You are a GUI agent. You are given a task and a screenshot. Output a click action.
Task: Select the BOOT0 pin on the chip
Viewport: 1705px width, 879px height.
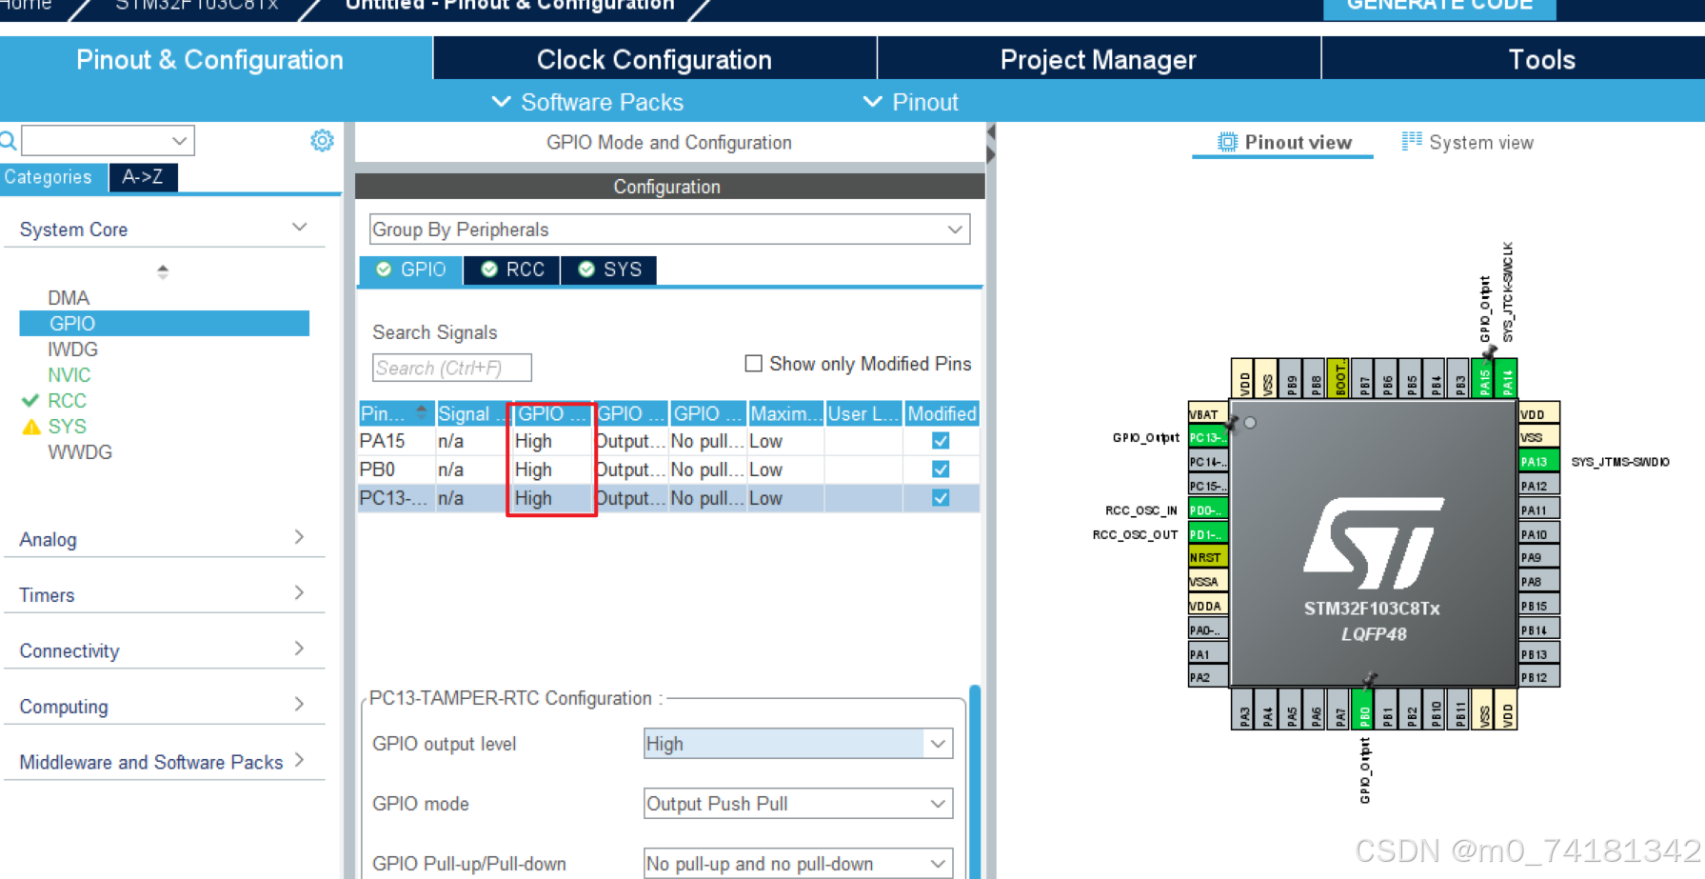pyautogui.click(x=1339, y=379)
